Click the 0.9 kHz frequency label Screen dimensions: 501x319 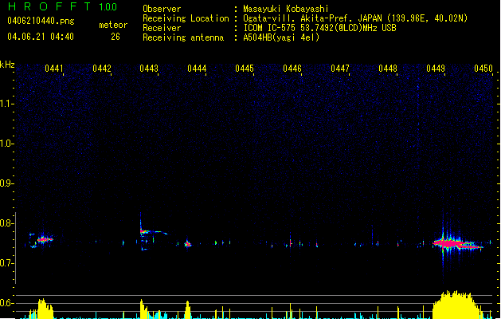(6, 183)
